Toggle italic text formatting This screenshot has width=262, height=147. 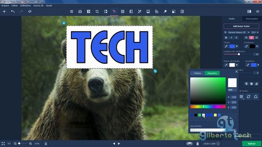click(231, 38)
